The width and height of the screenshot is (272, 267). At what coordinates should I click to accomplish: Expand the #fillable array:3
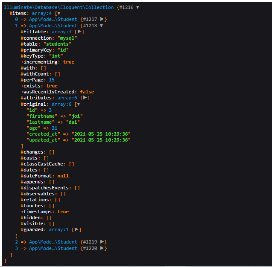[x=79, y=32]
